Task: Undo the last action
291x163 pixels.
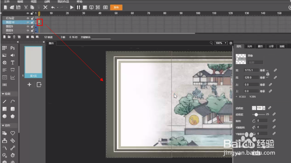Action: [53, 7]
